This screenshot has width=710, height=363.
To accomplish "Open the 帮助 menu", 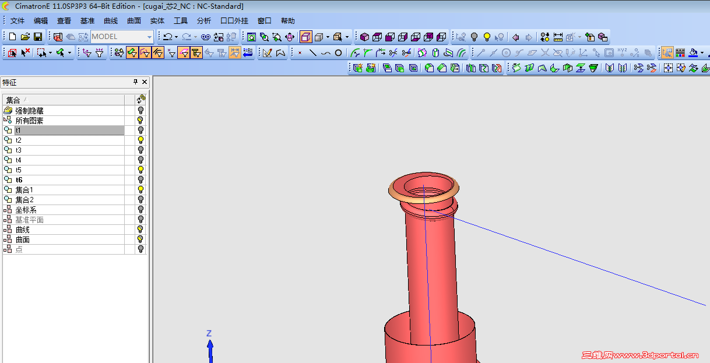I will pos(288,21).
